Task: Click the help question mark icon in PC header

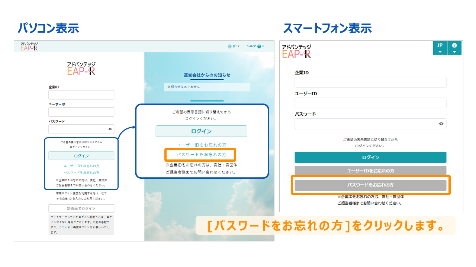Action: (259, 46)
